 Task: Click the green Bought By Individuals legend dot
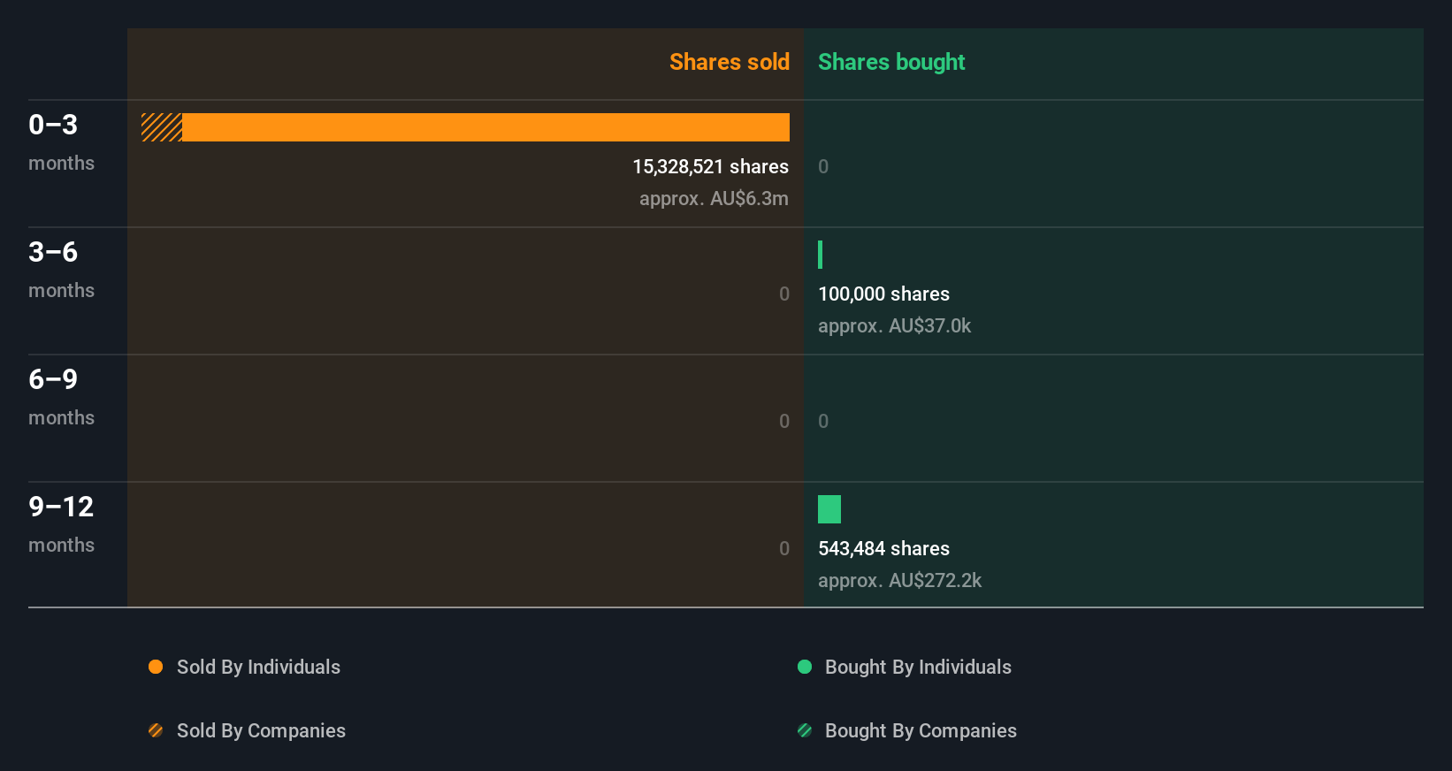coord(805,667)
